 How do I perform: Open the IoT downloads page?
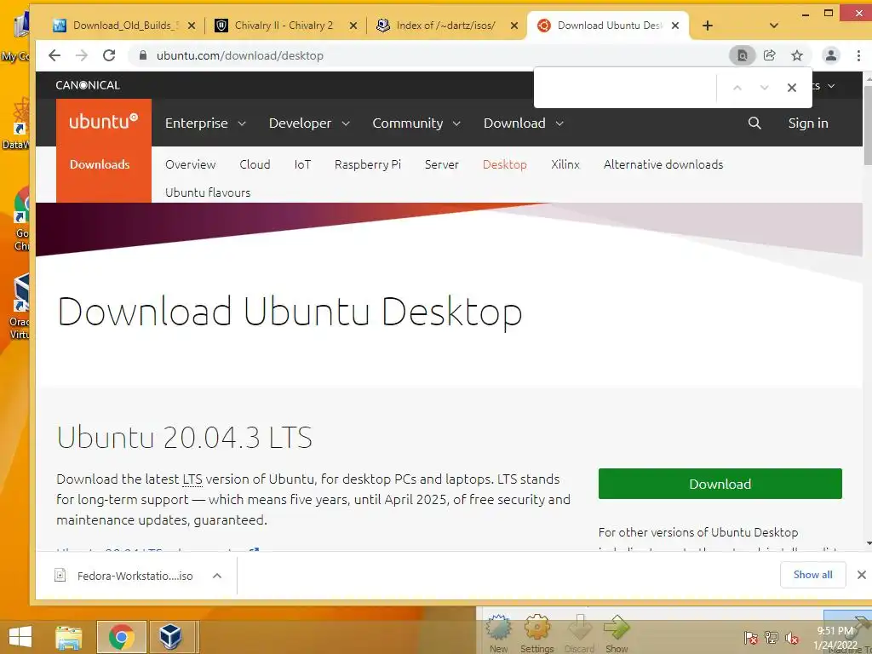pos(302,164)
